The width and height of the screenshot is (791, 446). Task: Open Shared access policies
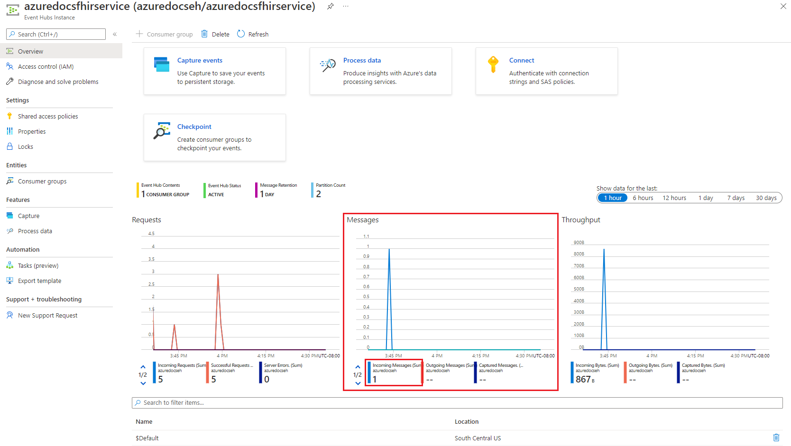pos(48,117)
